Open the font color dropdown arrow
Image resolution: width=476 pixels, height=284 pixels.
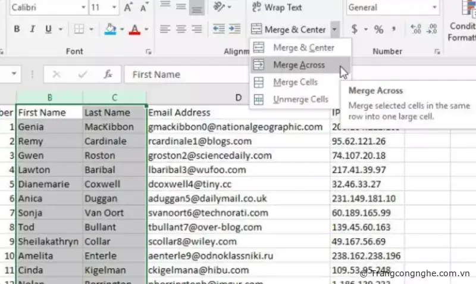point(147,29)
